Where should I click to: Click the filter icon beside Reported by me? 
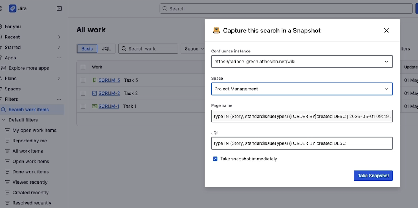pos(7,141)
